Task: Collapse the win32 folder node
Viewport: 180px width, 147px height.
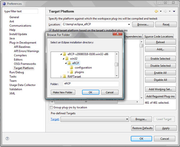Action: pyautogui.click(x=63, y=59)
